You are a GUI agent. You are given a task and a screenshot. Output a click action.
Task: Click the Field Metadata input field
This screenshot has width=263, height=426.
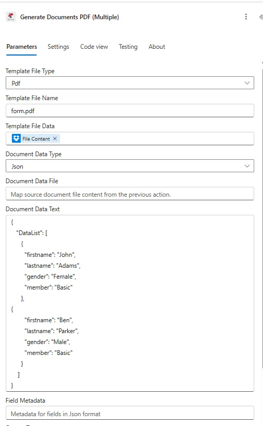[130, 413]
